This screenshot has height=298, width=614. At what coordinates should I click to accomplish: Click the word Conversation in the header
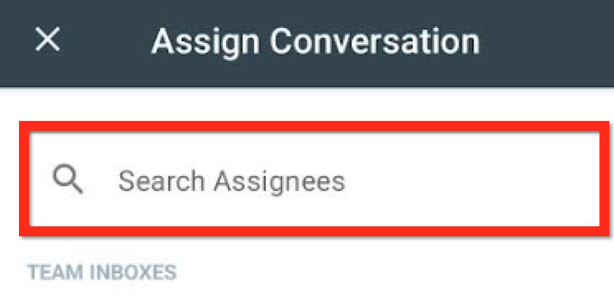[375, 41]
